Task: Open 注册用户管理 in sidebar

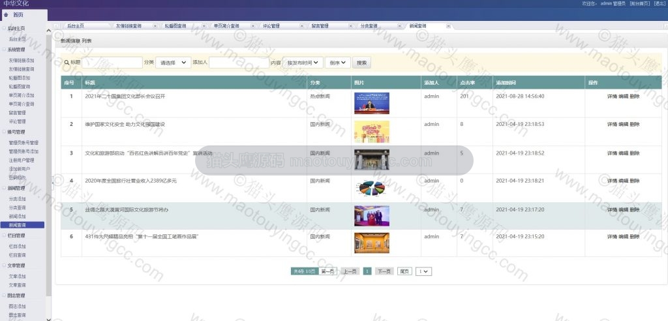Action: point(22,160)
